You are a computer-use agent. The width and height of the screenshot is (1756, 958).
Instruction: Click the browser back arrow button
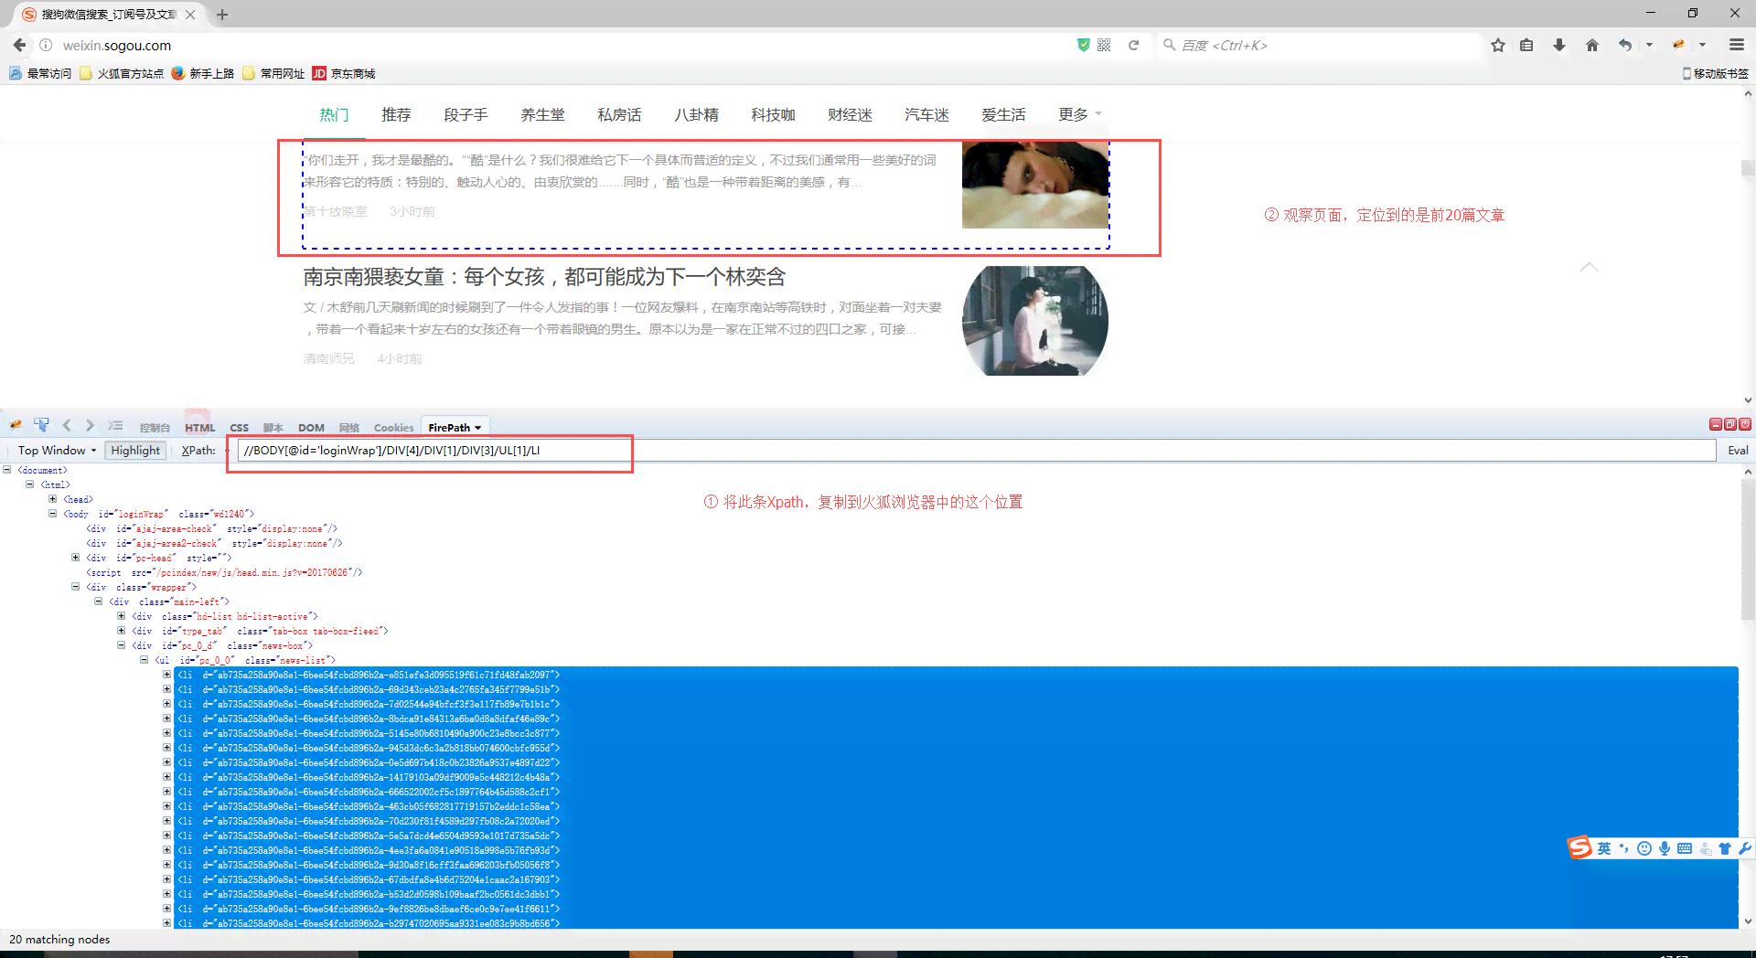tap(19, 45)
